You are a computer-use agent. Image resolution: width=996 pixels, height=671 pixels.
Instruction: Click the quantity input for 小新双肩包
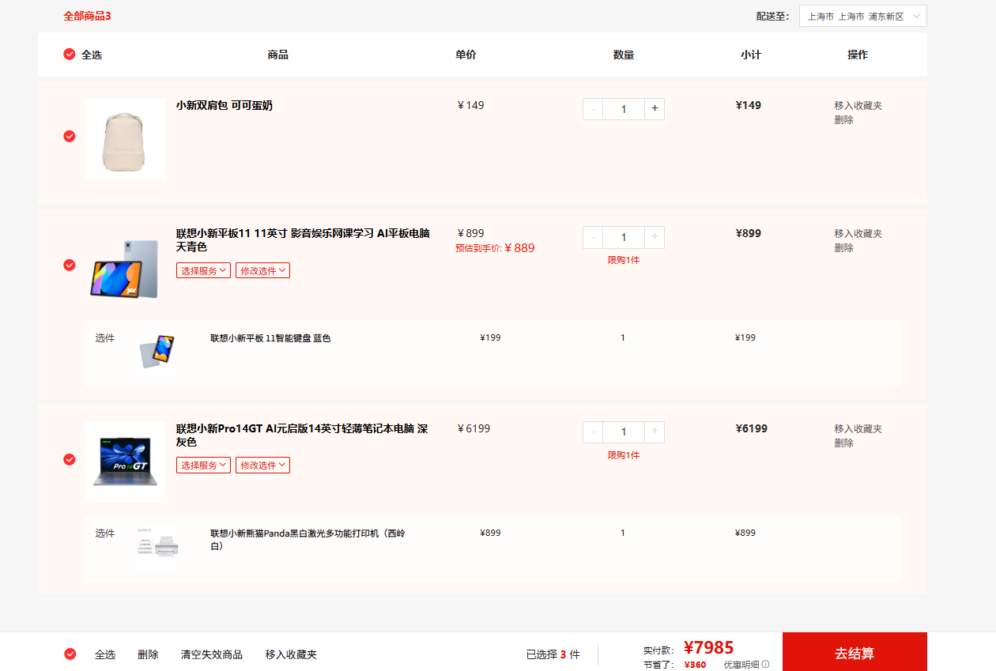tap(623, 109)
